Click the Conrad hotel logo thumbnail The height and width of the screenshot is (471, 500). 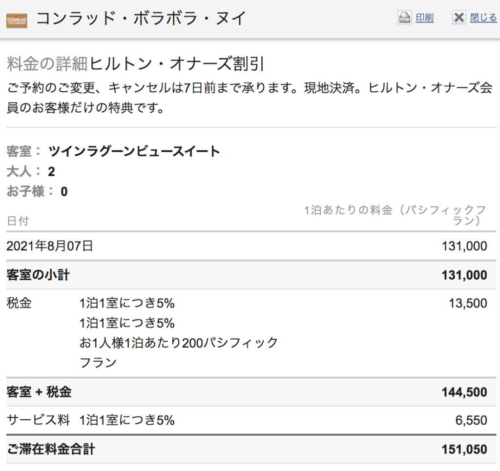17,21
